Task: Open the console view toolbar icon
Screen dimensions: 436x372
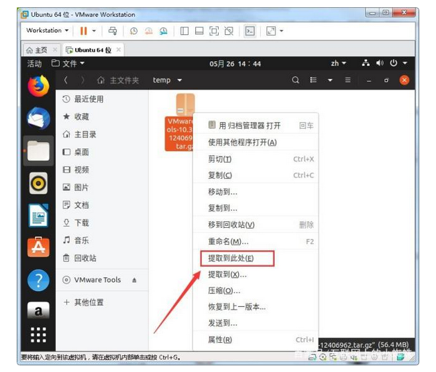Action: coord(250,31)
